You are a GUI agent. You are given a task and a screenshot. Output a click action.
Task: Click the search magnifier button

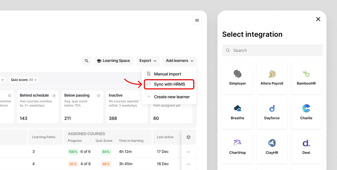pos(87,61)
